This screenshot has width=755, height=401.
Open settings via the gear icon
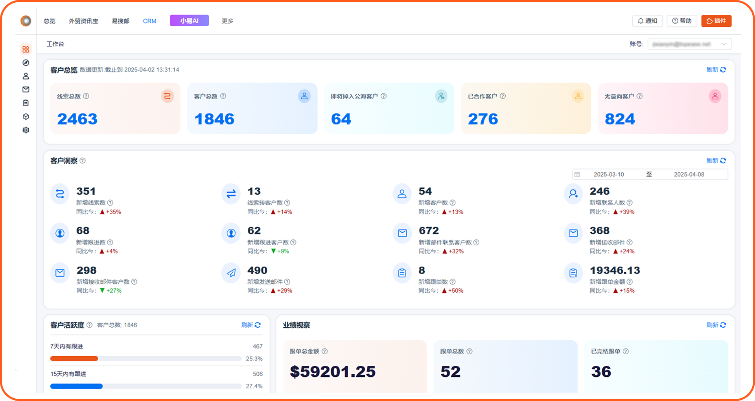coord(26,130)
